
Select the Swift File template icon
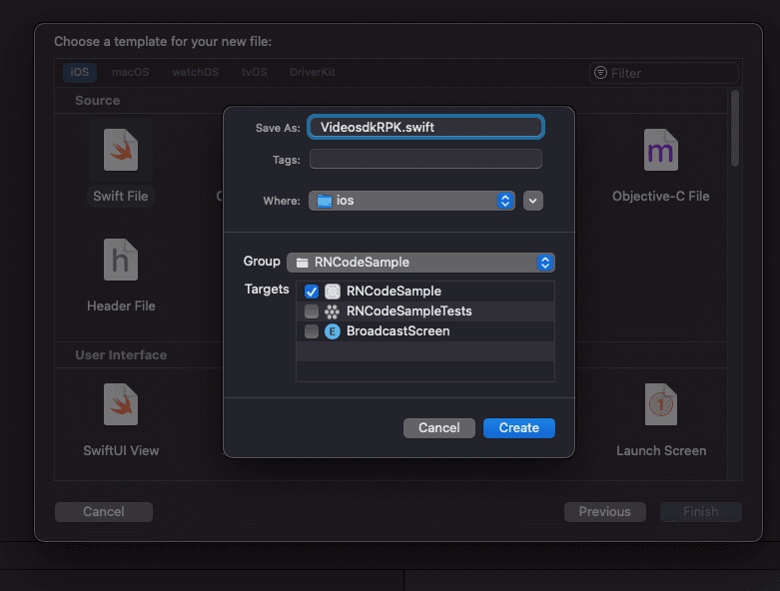pyautogui.click(x=121, y=150)
